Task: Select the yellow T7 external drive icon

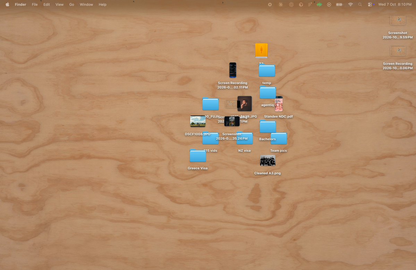Action: 261,50
